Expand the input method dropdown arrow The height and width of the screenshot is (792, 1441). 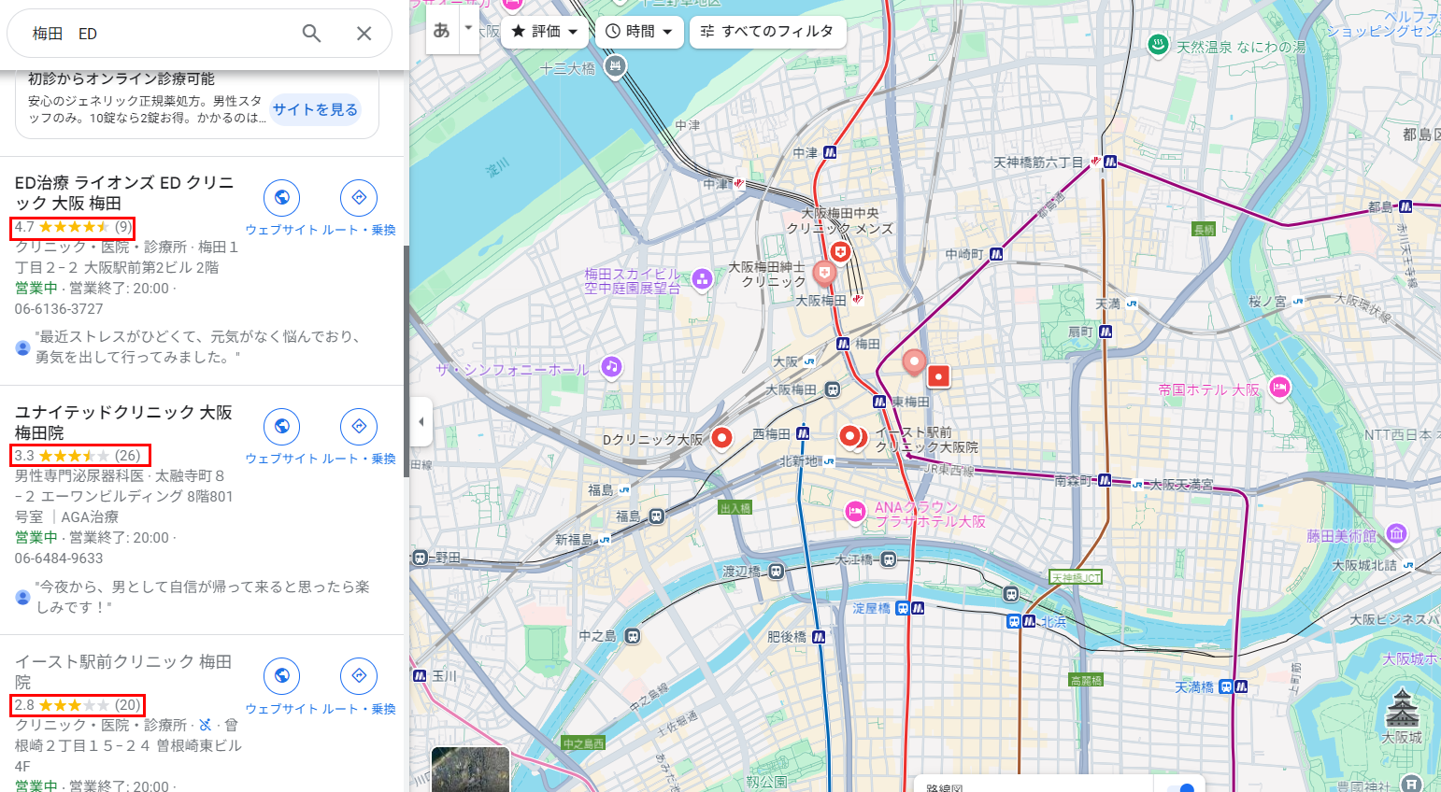pos(469,30)
